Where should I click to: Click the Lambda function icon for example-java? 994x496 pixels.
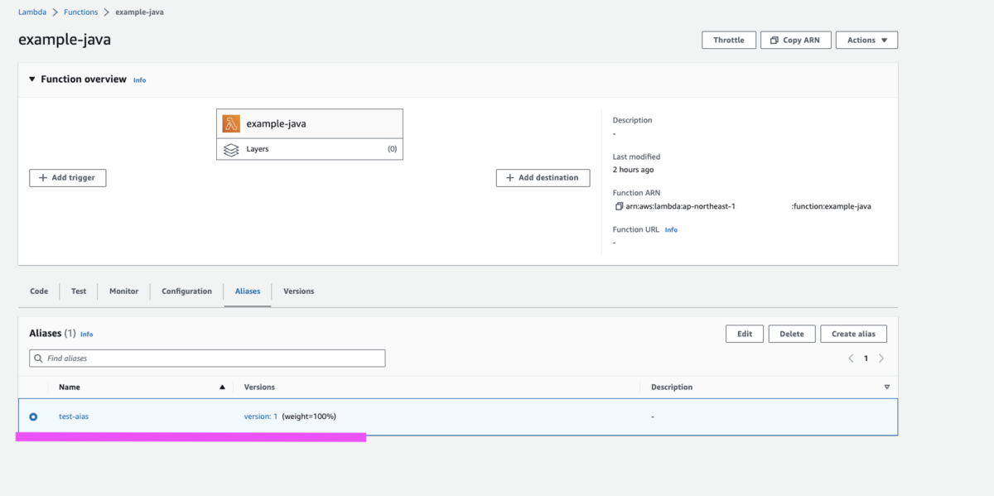pyautogui.click(x=231, y=123)
